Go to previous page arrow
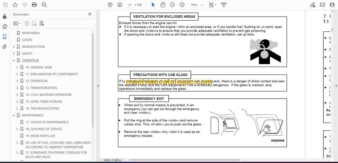This screenshot has width=338, height=163. (x=110, y=5)
